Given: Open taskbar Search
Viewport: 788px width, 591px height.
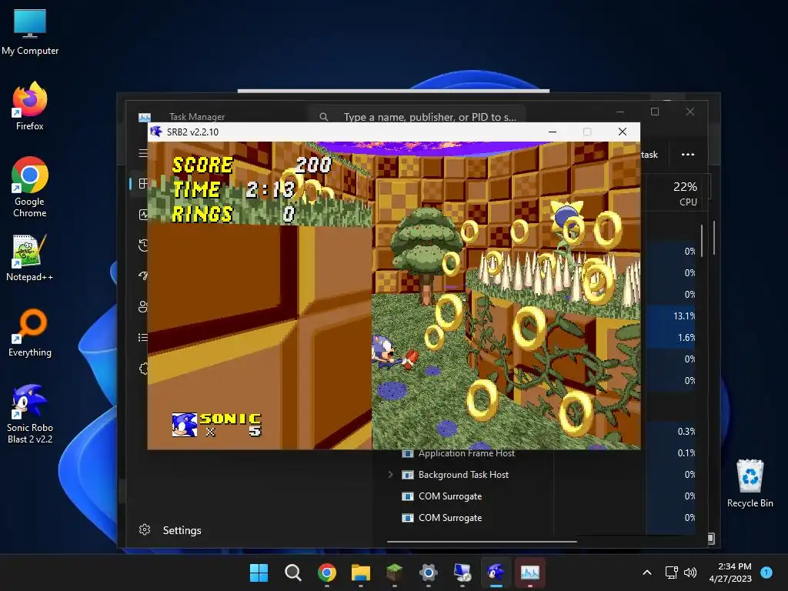Looking at the screenshot, I should tap(293, 573).
